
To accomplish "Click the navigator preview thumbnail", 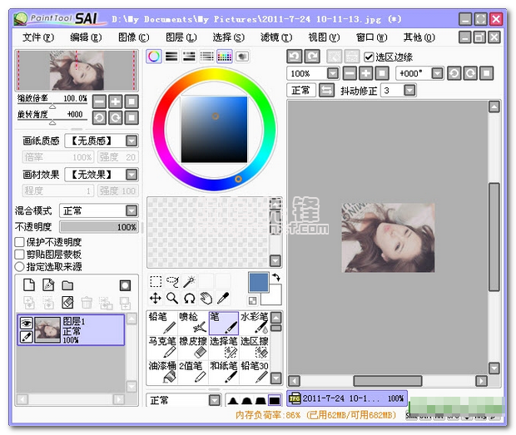I will [x=77, y=71].
